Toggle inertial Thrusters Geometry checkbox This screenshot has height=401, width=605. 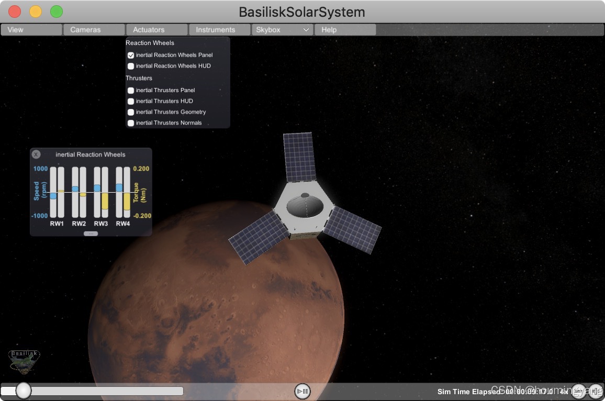[x=131, y=112]
